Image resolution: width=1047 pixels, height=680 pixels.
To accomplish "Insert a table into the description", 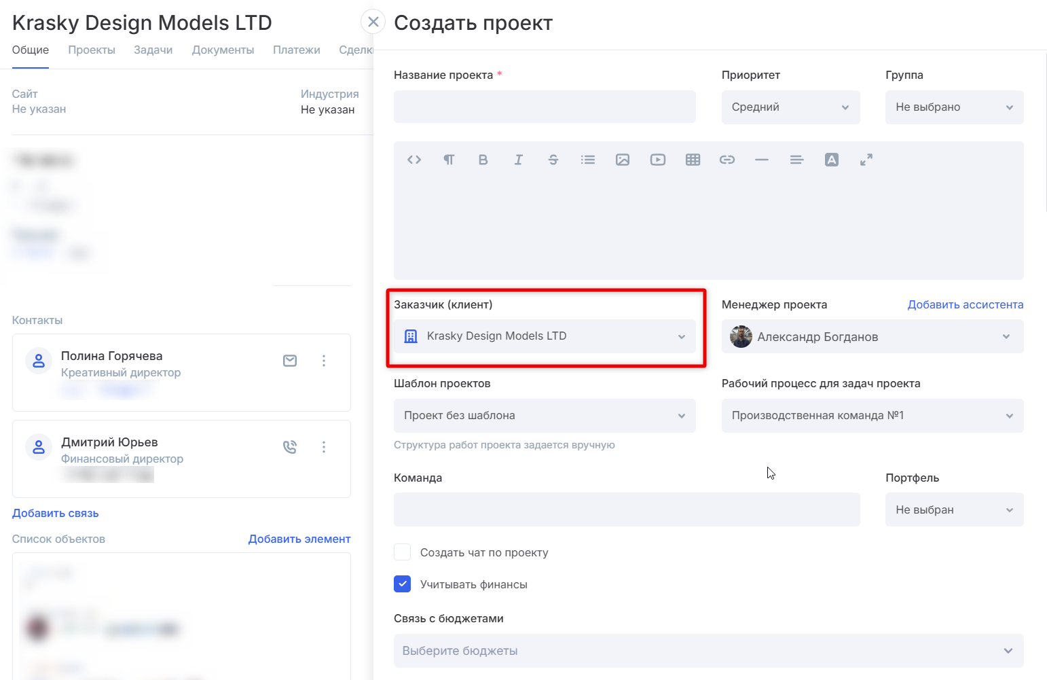I will click(x=693, y=160).
